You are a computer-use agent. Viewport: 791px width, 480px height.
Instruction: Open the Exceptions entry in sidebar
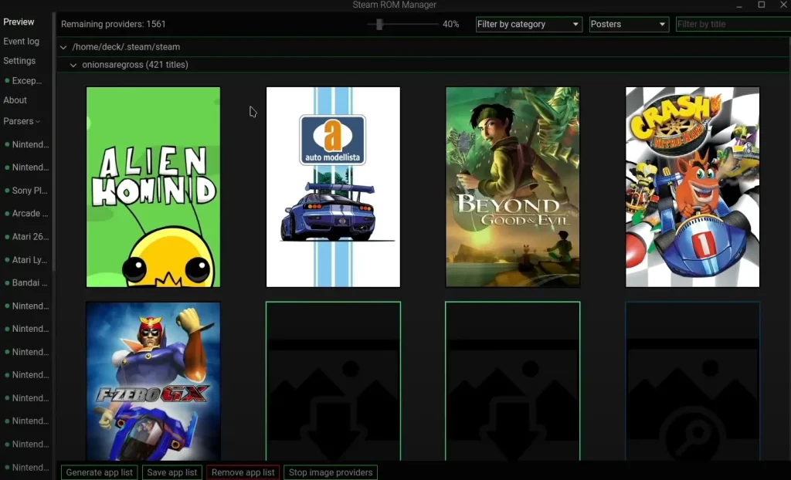tap(27, 81)
